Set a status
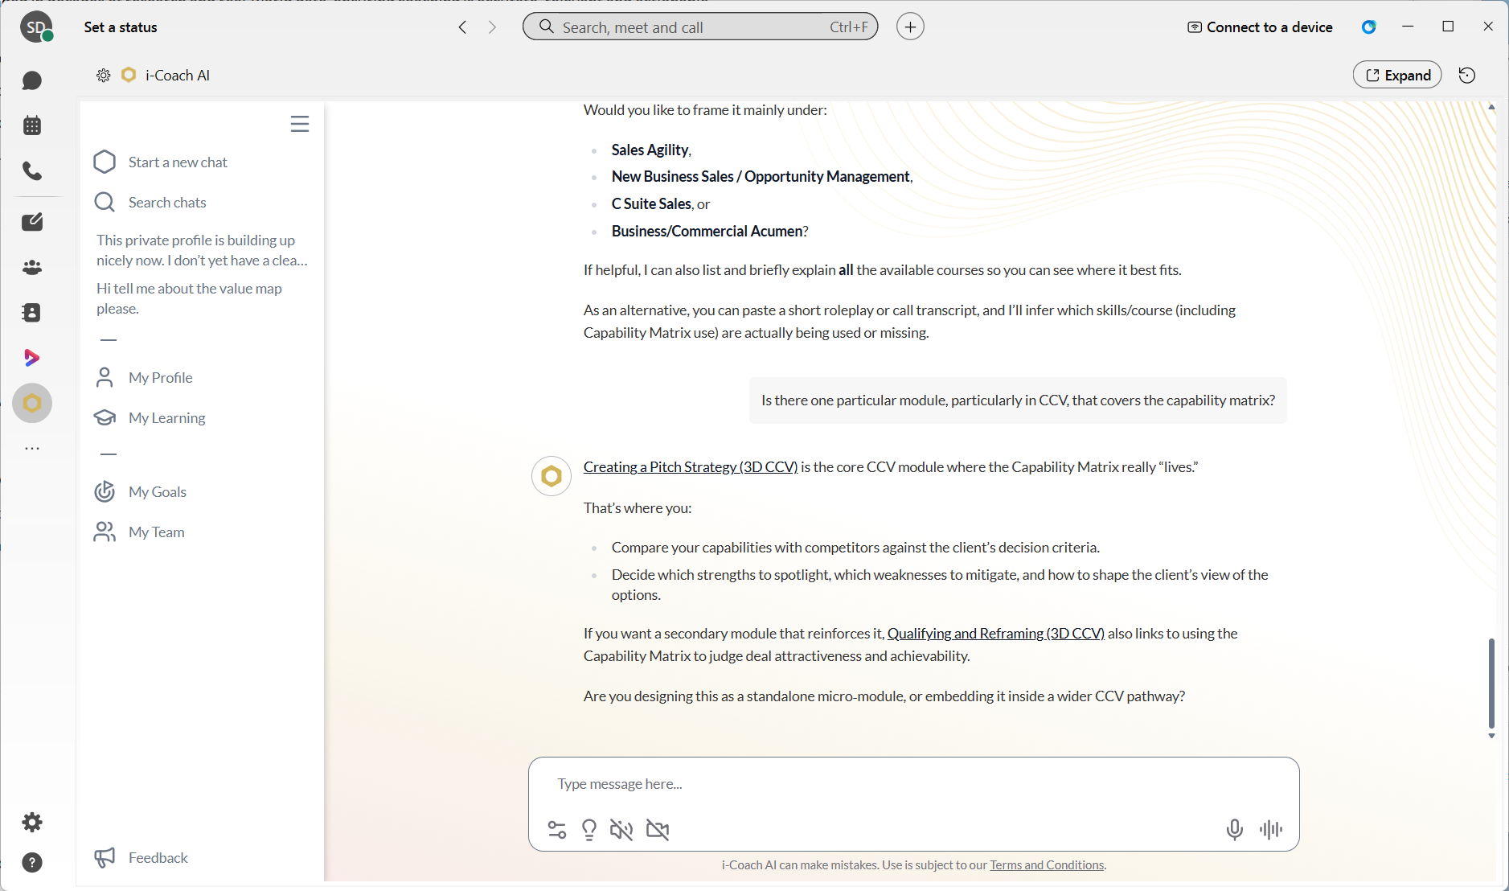This screenshot has width=1509, height=891. (121, 27)
